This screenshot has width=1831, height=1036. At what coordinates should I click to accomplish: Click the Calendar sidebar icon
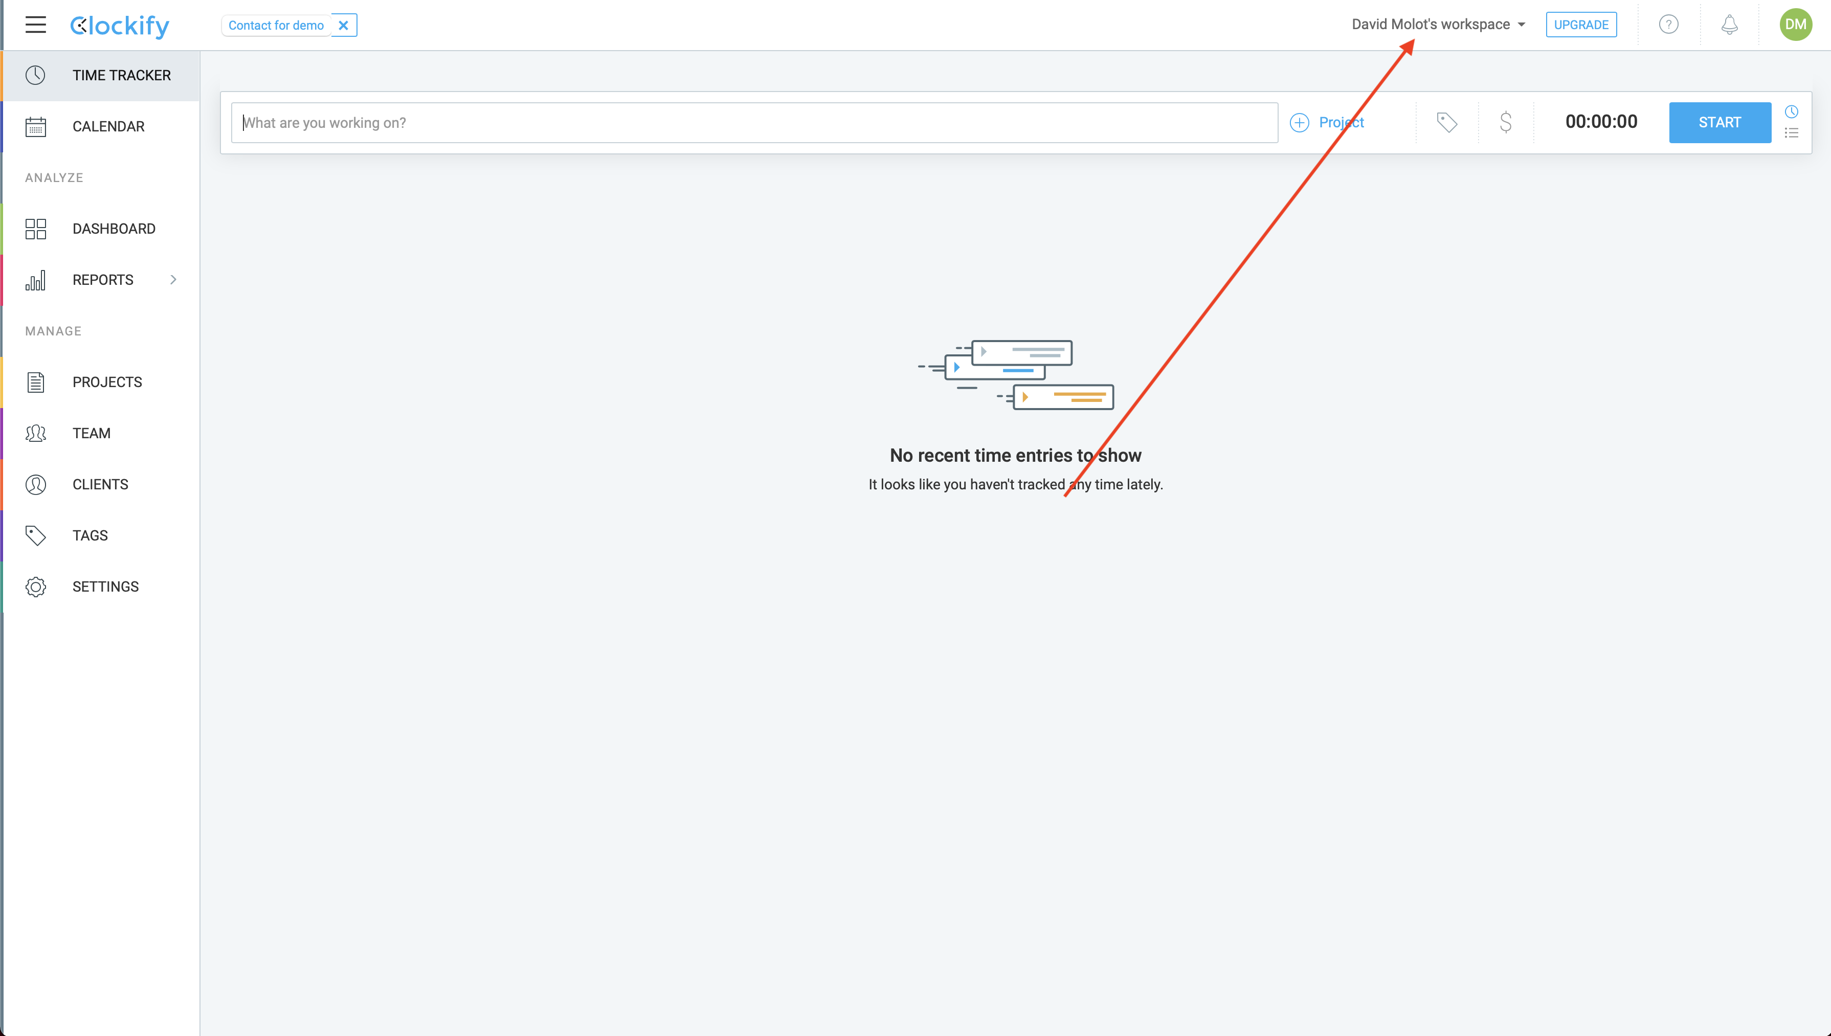click(x=36, y=127)
